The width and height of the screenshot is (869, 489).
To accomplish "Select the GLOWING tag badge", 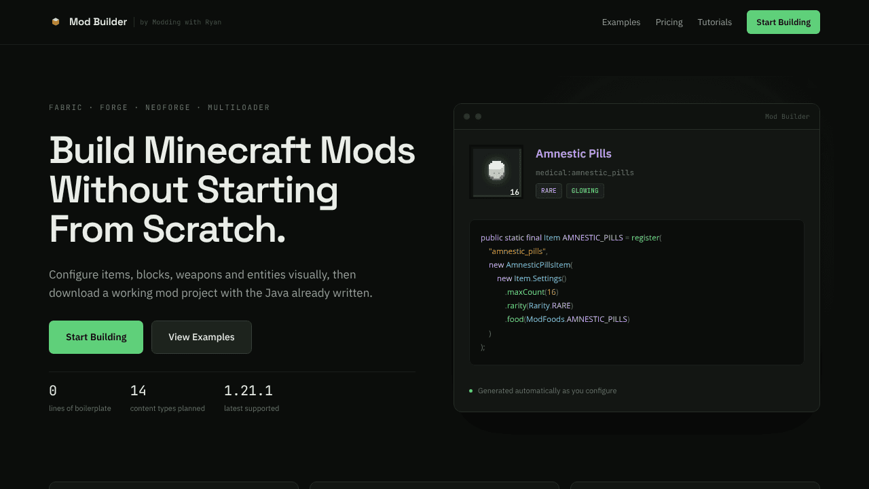I will point(585,191).
